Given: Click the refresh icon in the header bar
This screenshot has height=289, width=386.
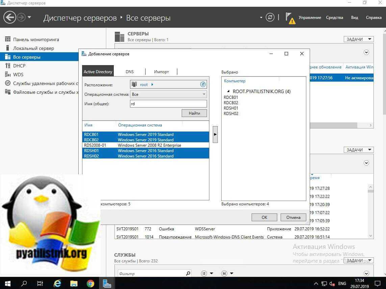Looking at the screenshot, I should [x=270, y=18].
